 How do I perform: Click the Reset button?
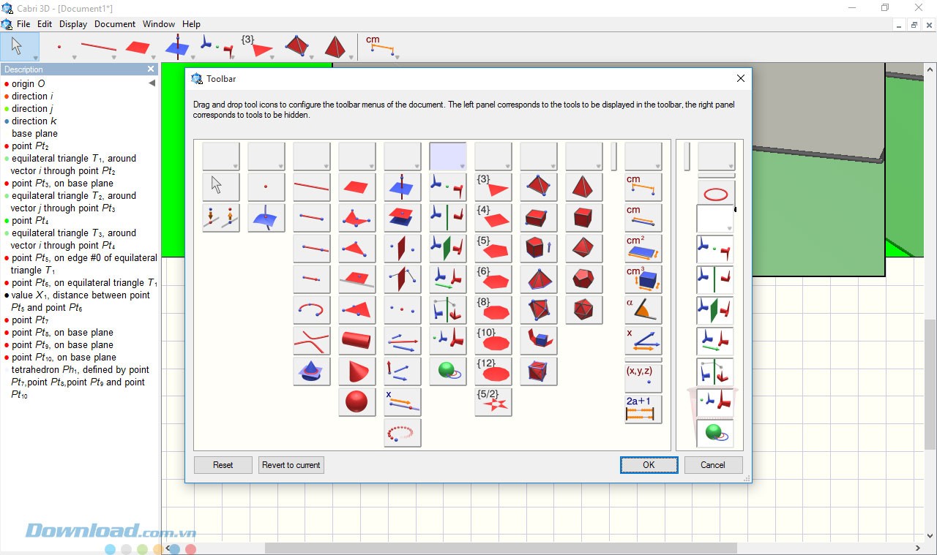click(x=223, y=465)
